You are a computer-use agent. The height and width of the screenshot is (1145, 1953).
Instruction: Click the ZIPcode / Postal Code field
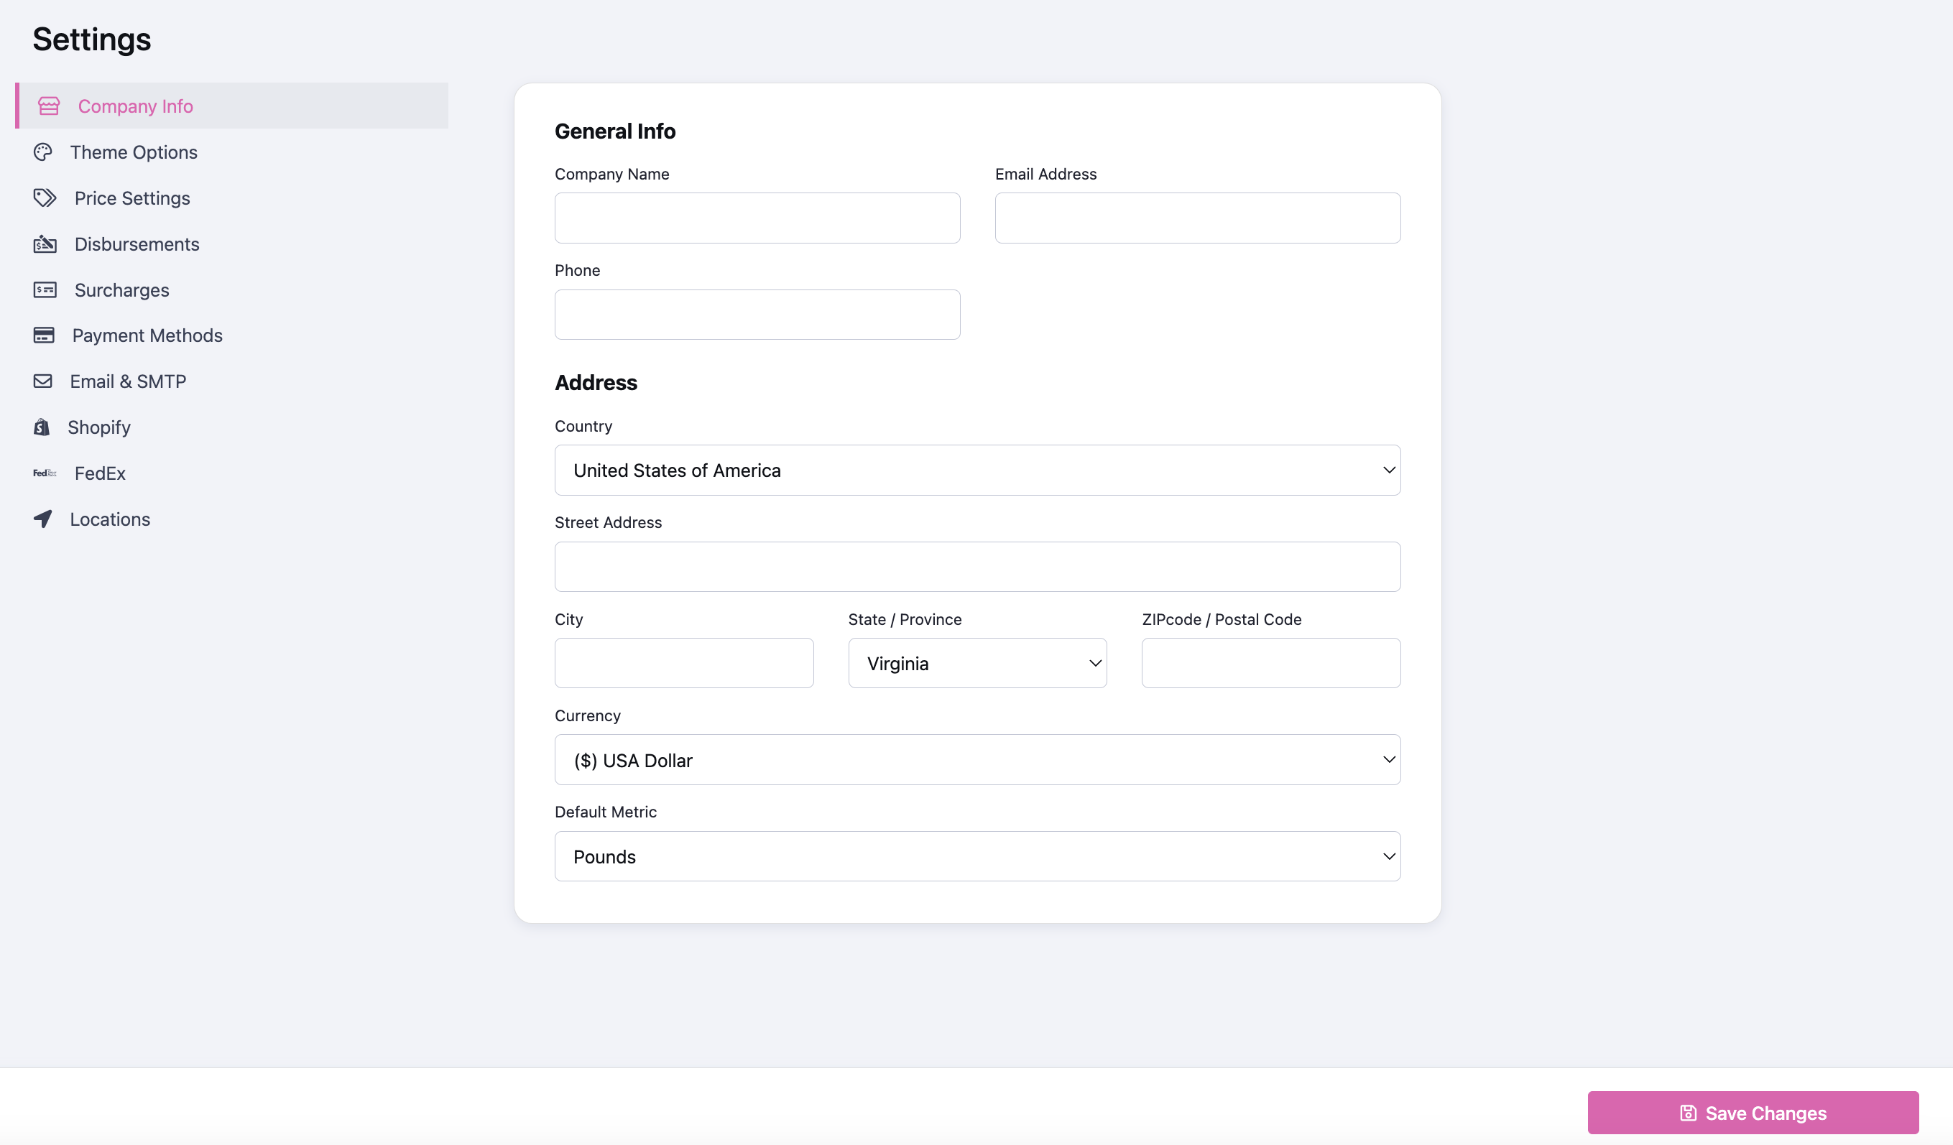click(1271, 663)
